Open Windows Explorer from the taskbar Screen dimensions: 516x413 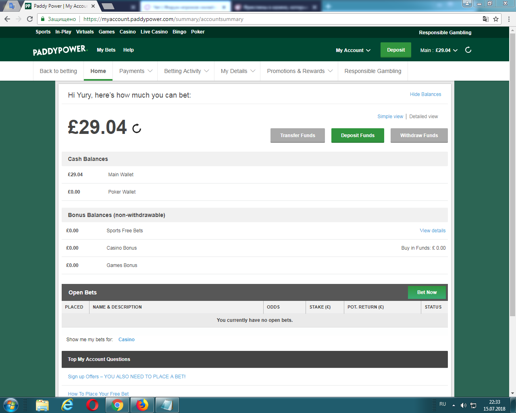pyautogui.click(x=42, y=405)
